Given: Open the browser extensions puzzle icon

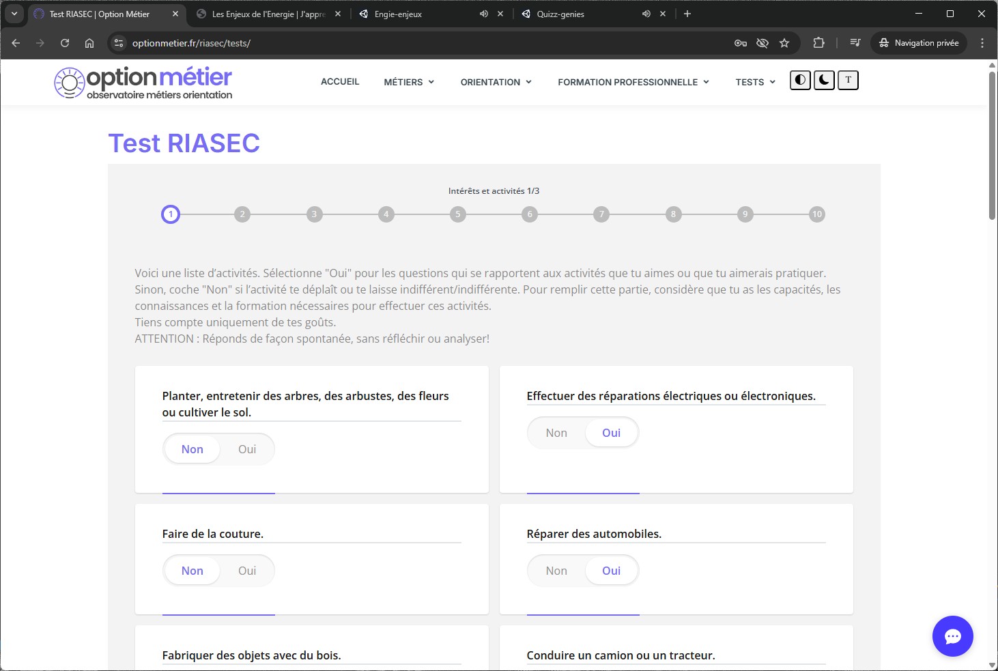Looking at the screenshot, I should pyautogui.click(x=818, y=43).
